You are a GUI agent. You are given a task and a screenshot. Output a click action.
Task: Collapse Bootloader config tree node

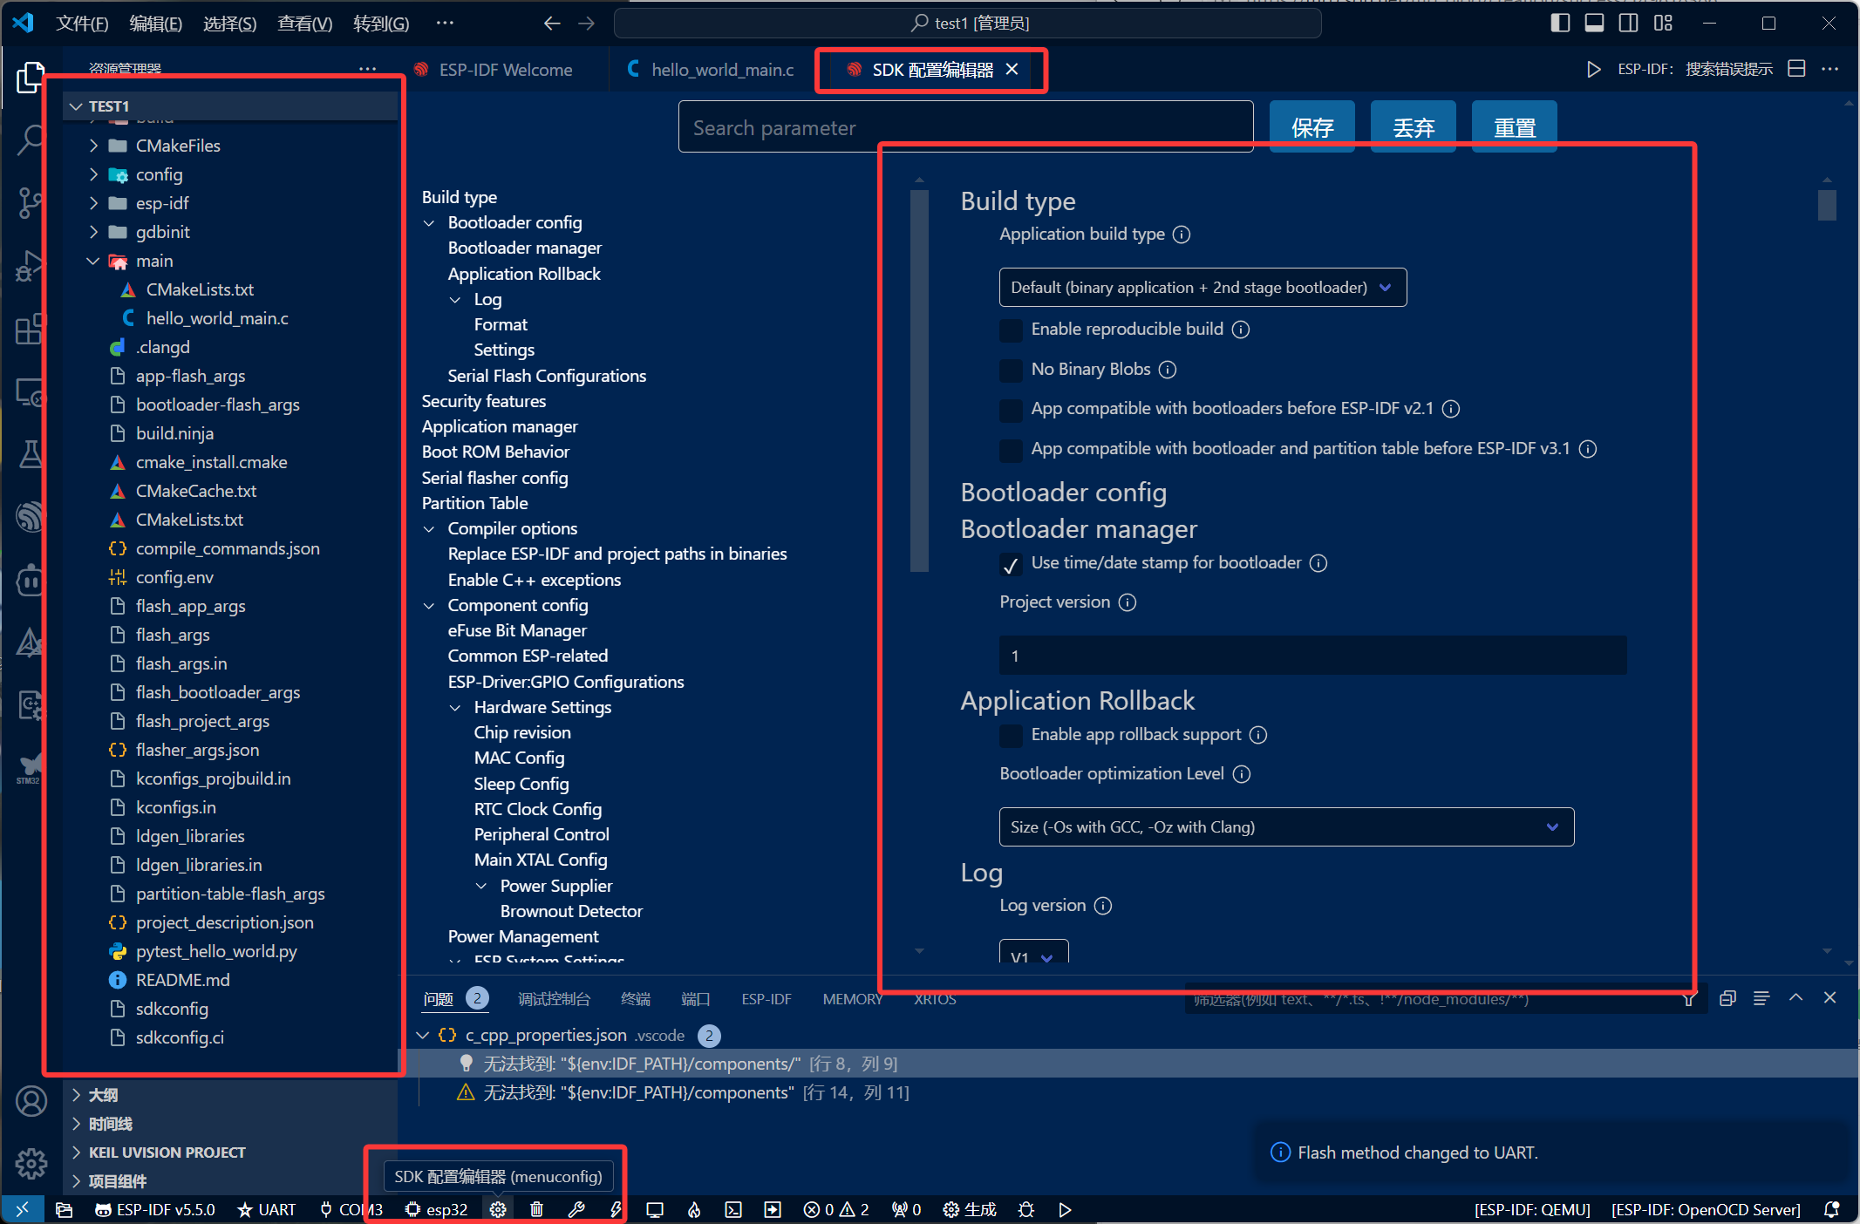tap(429, 223)
